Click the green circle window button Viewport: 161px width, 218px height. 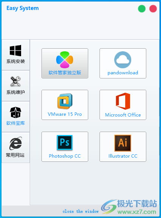(x=142, y=9)
